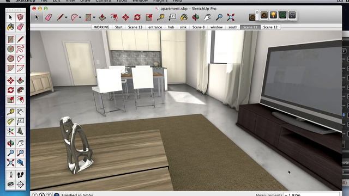Screen dimensions: 349x196
Task: Select the Freehand squiggle tool in left palette
Action: pyautogui.click(x=20, y=49)
